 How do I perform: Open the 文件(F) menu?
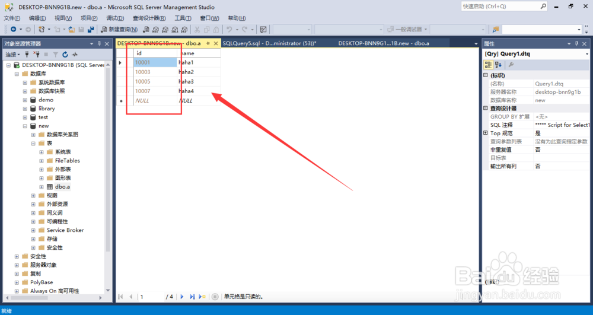click(12, 18)
